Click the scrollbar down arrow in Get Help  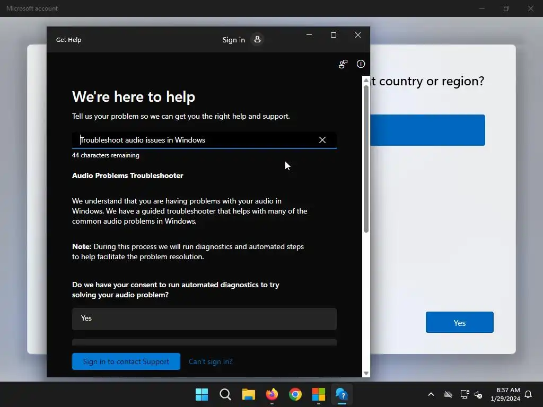tap(366, 374)
